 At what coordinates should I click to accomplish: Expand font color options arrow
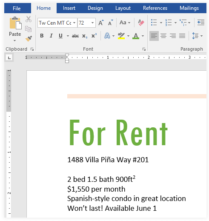pyautogui.click(x=143, y=36)
